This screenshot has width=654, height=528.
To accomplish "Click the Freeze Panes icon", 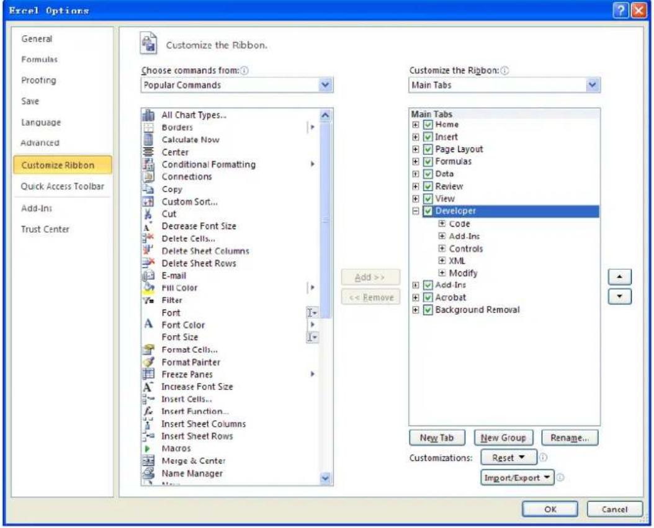I will click(148, 374).
